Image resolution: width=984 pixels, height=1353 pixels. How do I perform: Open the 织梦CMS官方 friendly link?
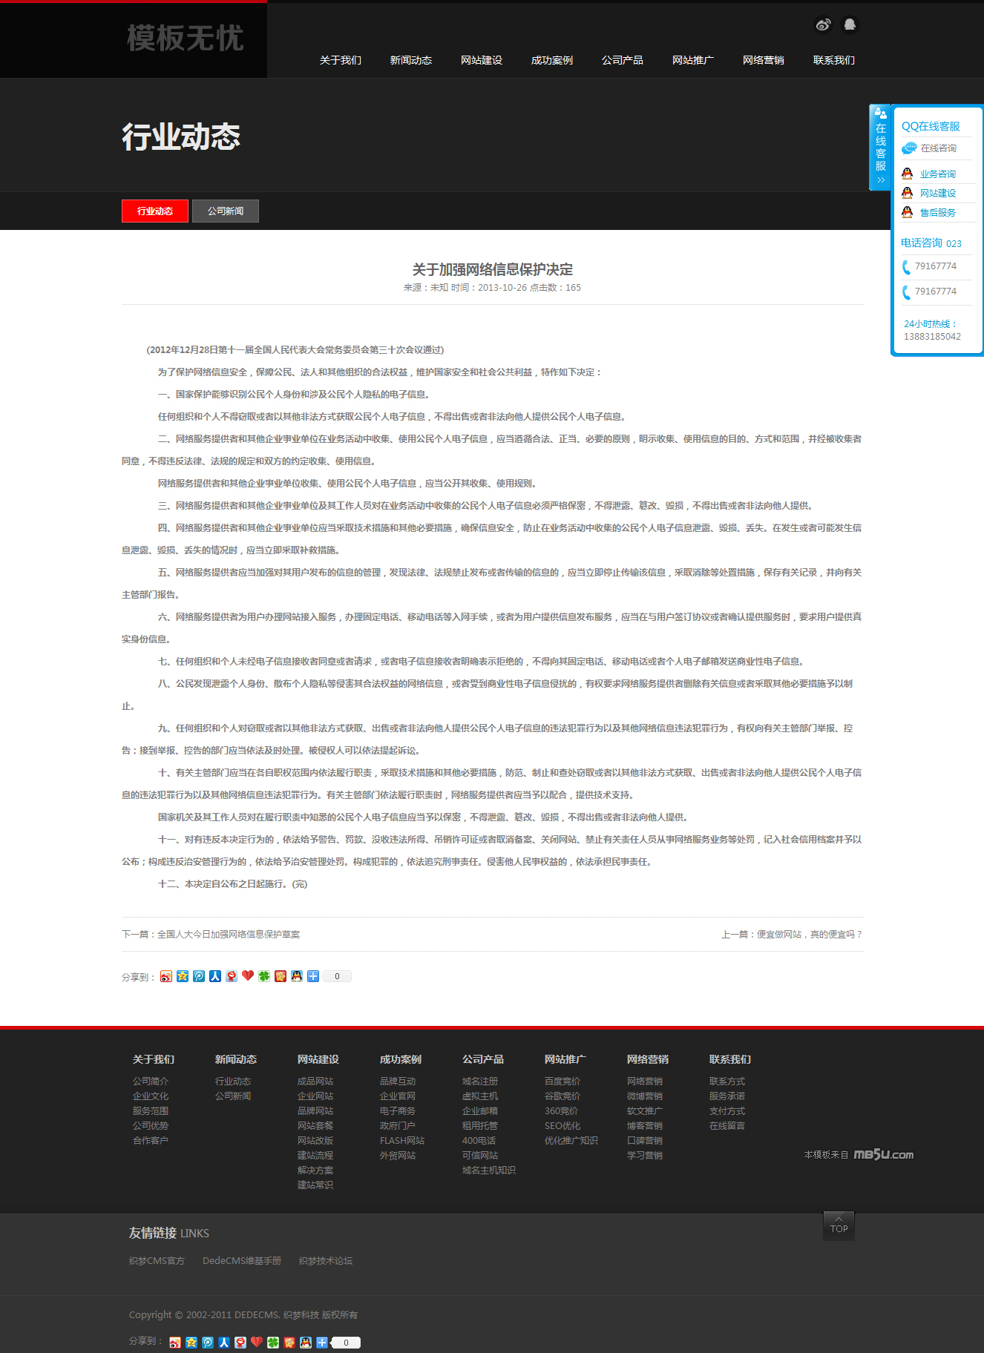(x=157, y=1261)
